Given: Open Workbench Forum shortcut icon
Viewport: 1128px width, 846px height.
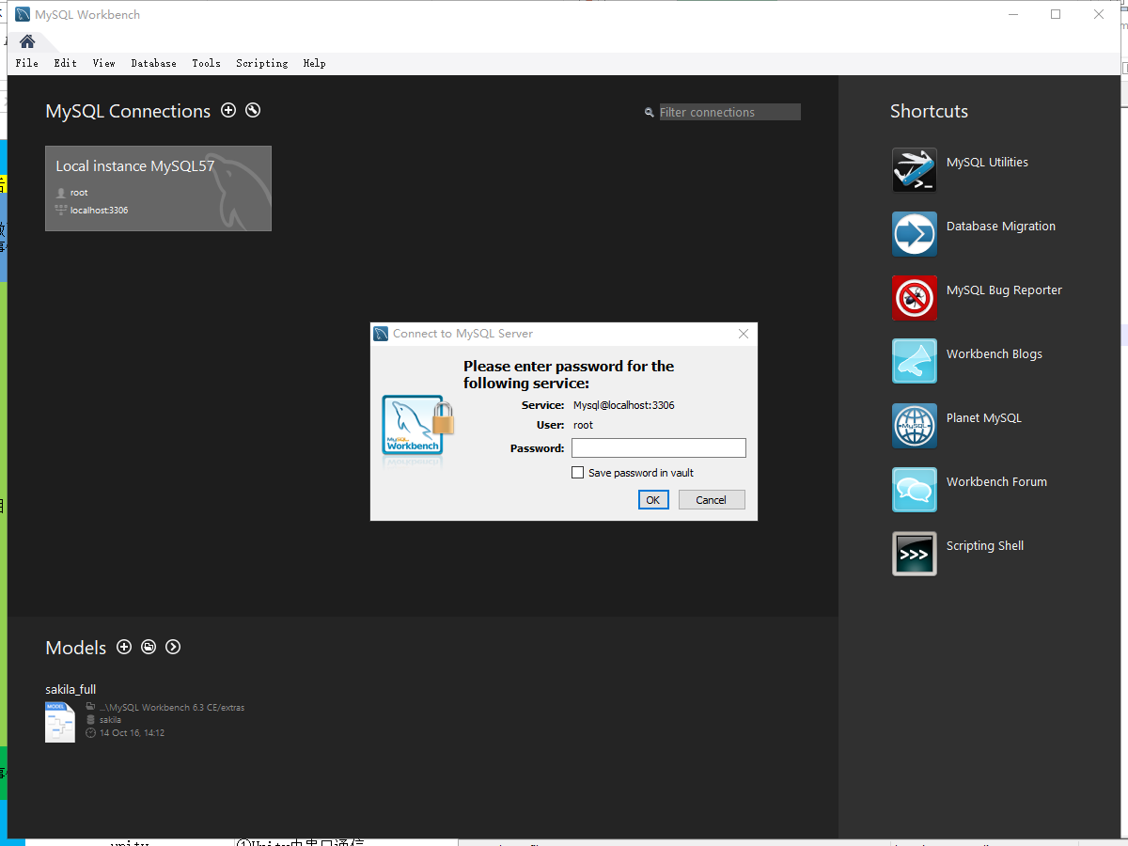Looking at the screenshot, I should click(915, 490).
